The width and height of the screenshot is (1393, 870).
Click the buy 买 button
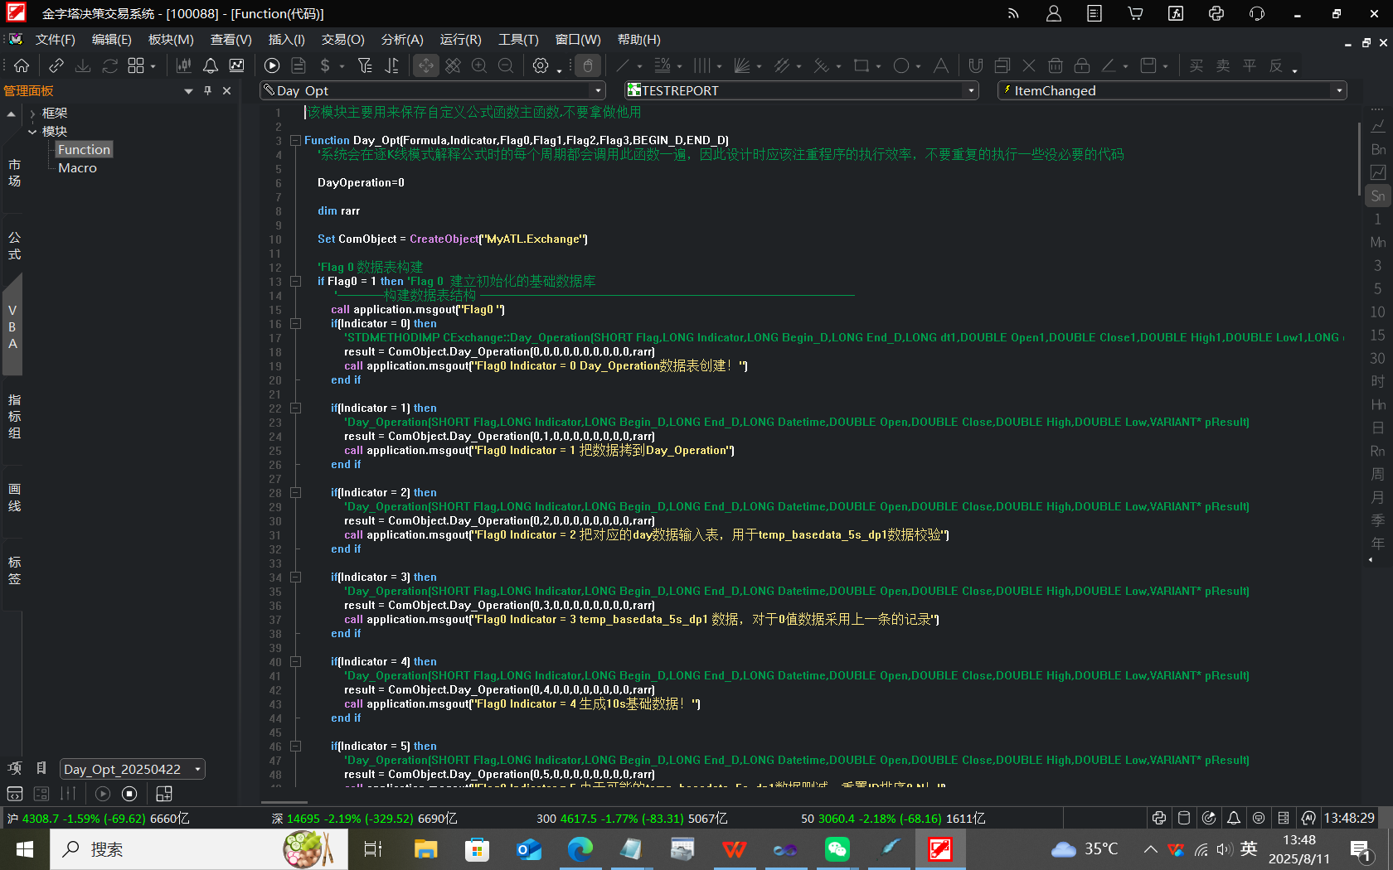point(1196,65)
